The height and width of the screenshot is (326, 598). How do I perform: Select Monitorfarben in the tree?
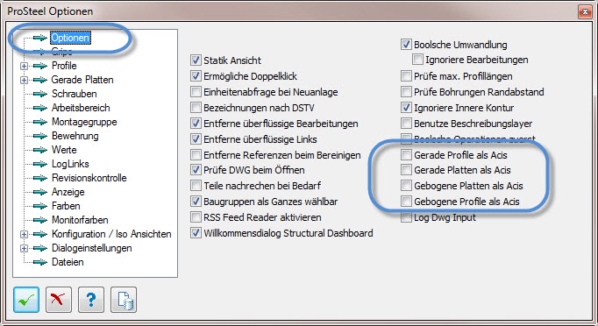point(80,220)
